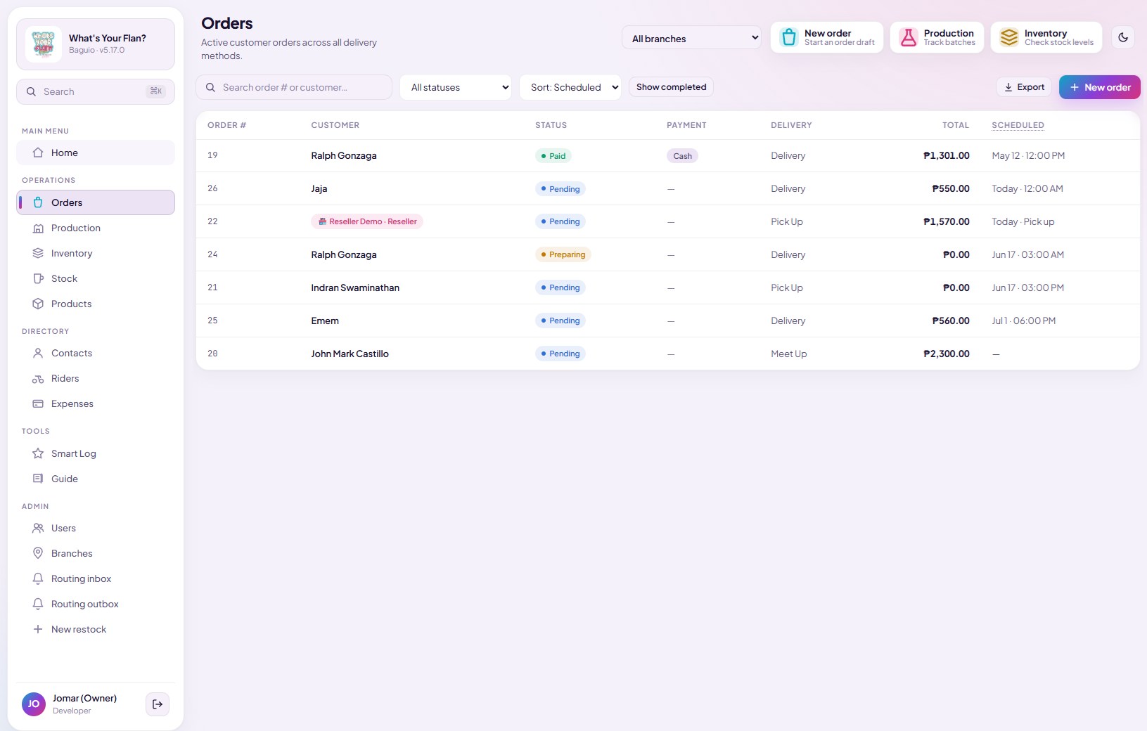
Task: Click the Jul 1 · 06:00 PM schedule
Action: pyautogui.click(x=1023, y=321)
